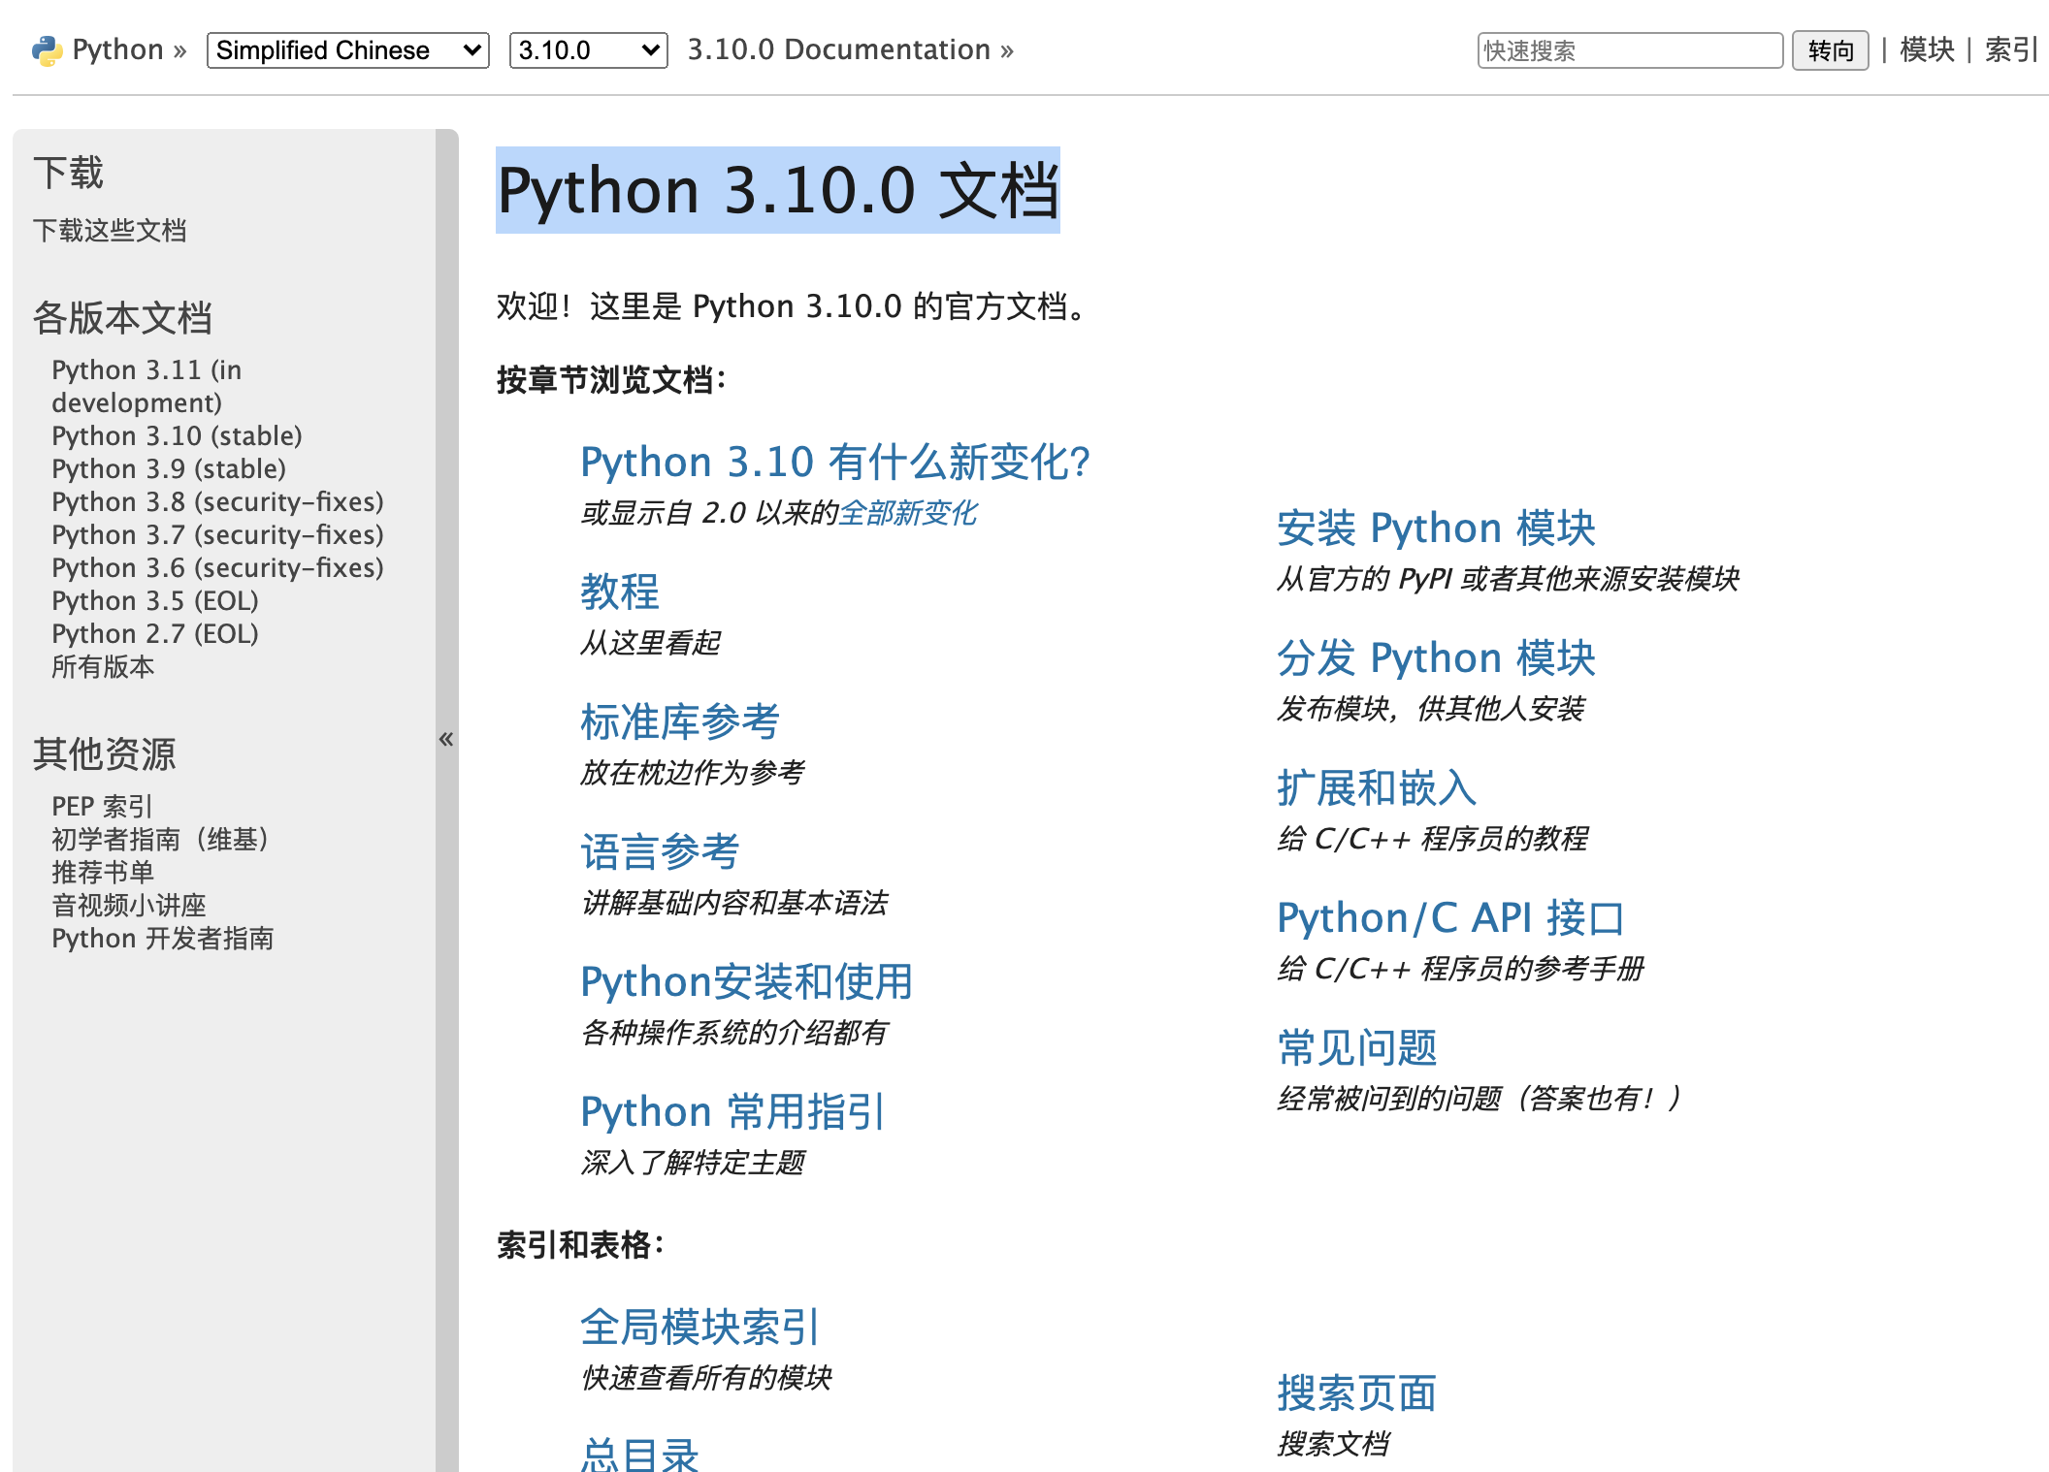
Task: Open the 3.10.0 version dropdown
Action: [588, 50]
